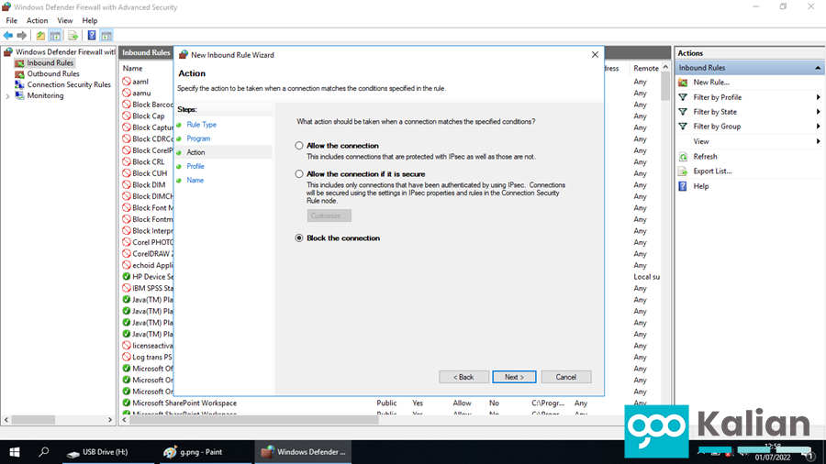This screenshot has width=826, height=464.
Task: Open the File menu
Action: [12, 20]
